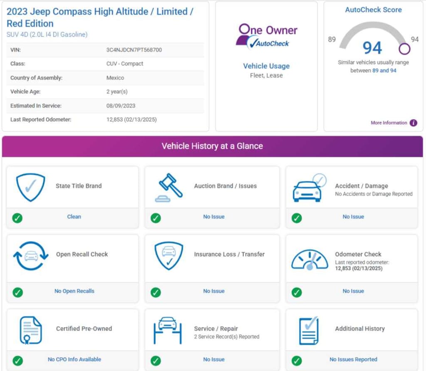Click No Accidents or Damage Reported text
The width and height of the screenshot is (426, 371).
pyautogui.click(x=374, y=194)
